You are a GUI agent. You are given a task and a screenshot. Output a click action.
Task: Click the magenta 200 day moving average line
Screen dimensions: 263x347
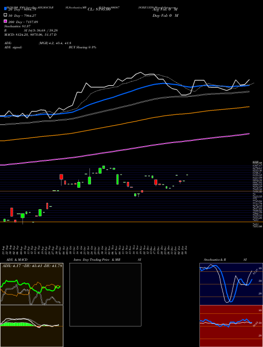click(x=124, y=149)
